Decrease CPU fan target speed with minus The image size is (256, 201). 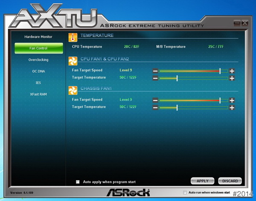(155, 71)
